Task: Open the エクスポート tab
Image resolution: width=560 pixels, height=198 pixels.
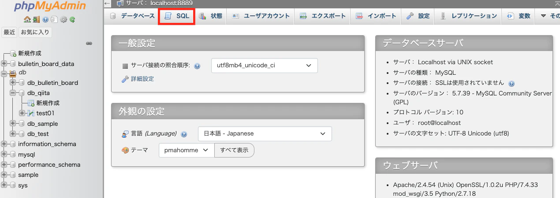Action: pyautogui.click(x=323, y=16)
